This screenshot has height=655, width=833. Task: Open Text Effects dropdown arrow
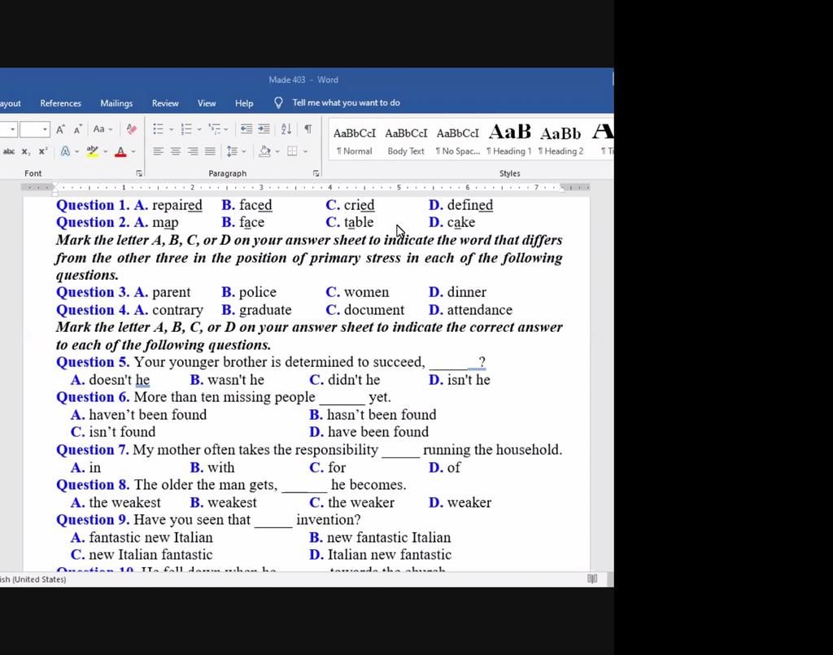point(77,151)
